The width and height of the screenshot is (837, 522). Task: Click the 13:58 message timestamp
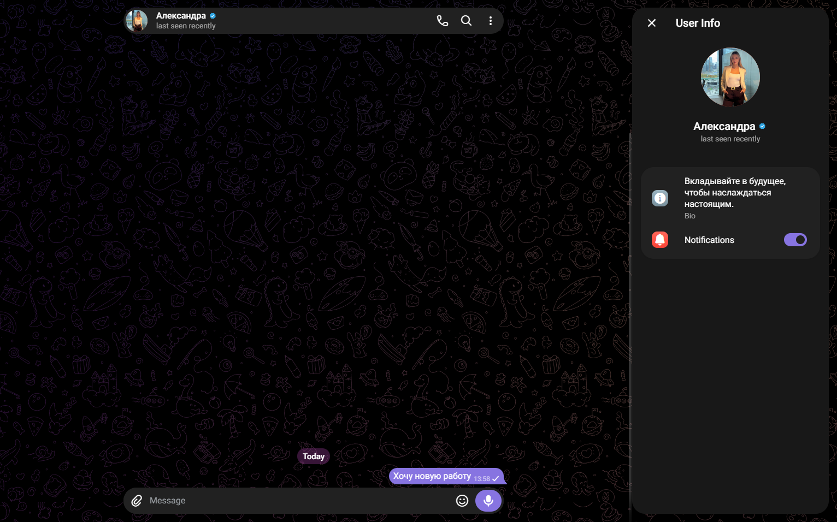pyautogui.click(x=482, y=479)
